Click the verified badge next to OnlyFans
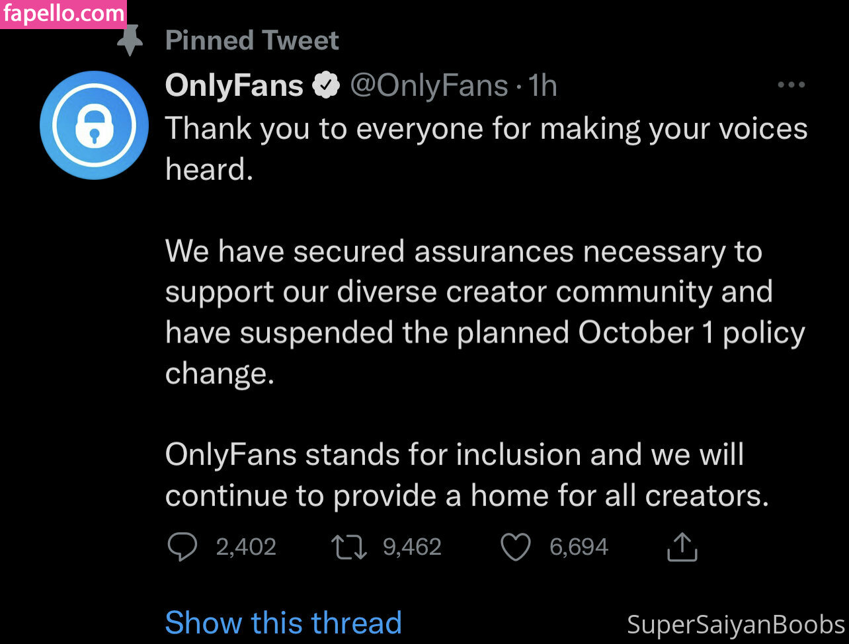The image size is (849, 644). coord(325,86)
